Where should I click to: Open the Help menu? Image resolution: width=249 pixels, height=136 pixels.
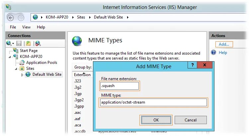coord(41,27)
